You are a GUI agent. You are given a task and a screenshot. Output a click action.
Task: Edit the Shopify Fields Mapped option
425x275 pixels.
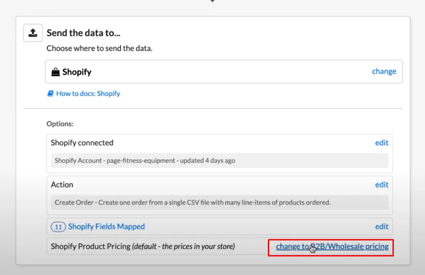click(382, 227)
